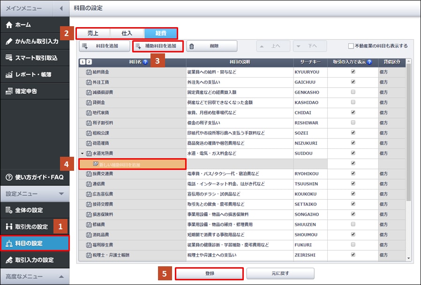Expand the 高度なメニュー section

pyautogui.click(x=61, y=277)
